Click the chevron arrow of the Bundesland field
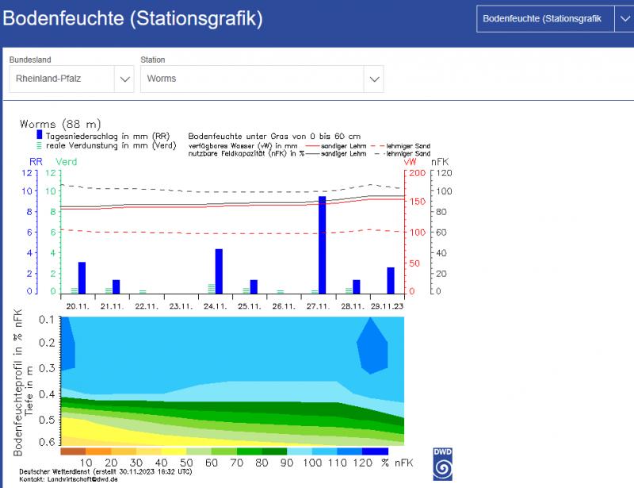The image size is (634, 488). tap(124, 79)
